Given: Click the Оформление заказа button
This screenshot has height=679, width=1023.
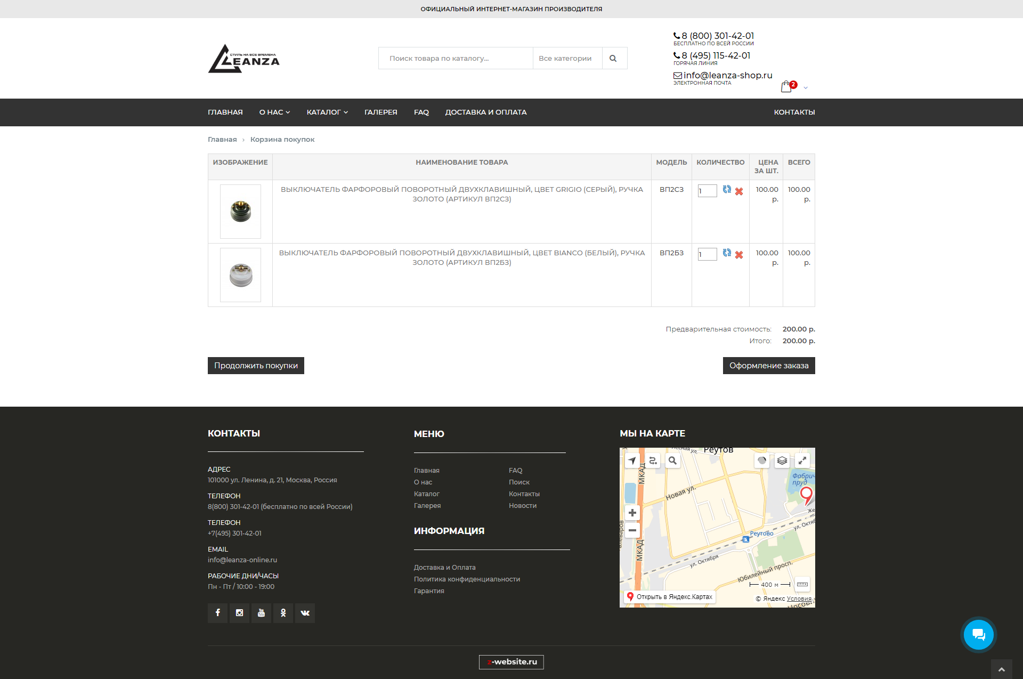Looking at the screenshot, I should [769, 366].
